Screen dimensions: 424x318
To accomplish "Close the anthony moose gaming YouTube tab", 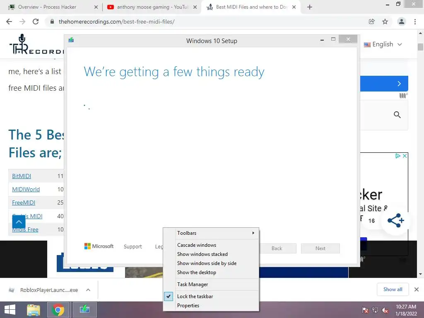I will (195, 7).
